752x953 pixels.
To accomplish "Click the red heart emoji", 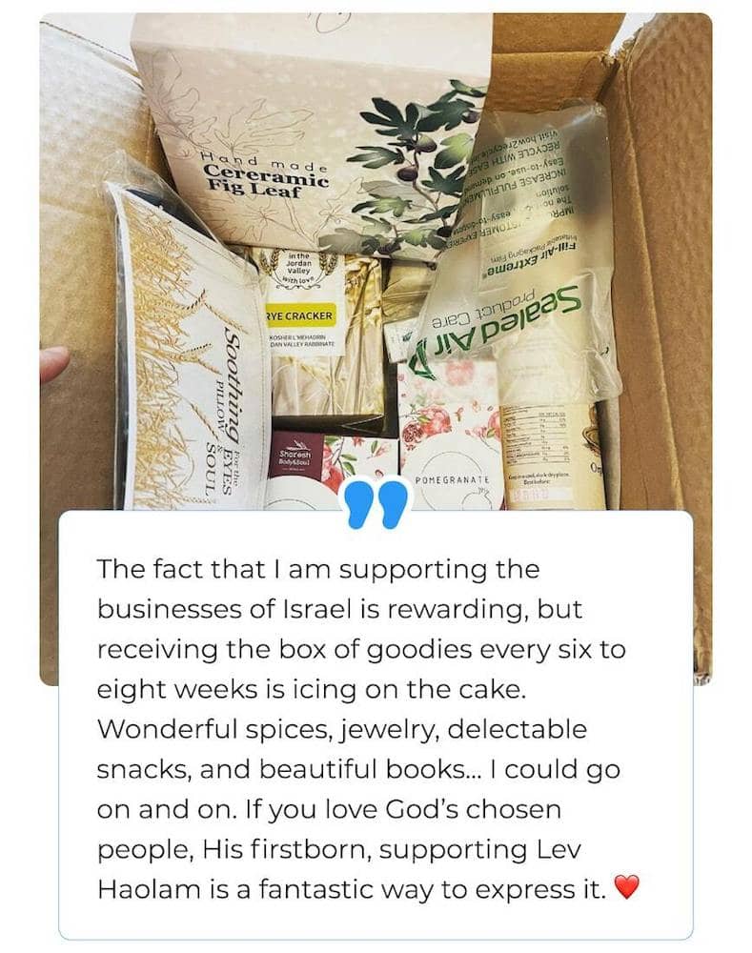I will pos(627,886).
